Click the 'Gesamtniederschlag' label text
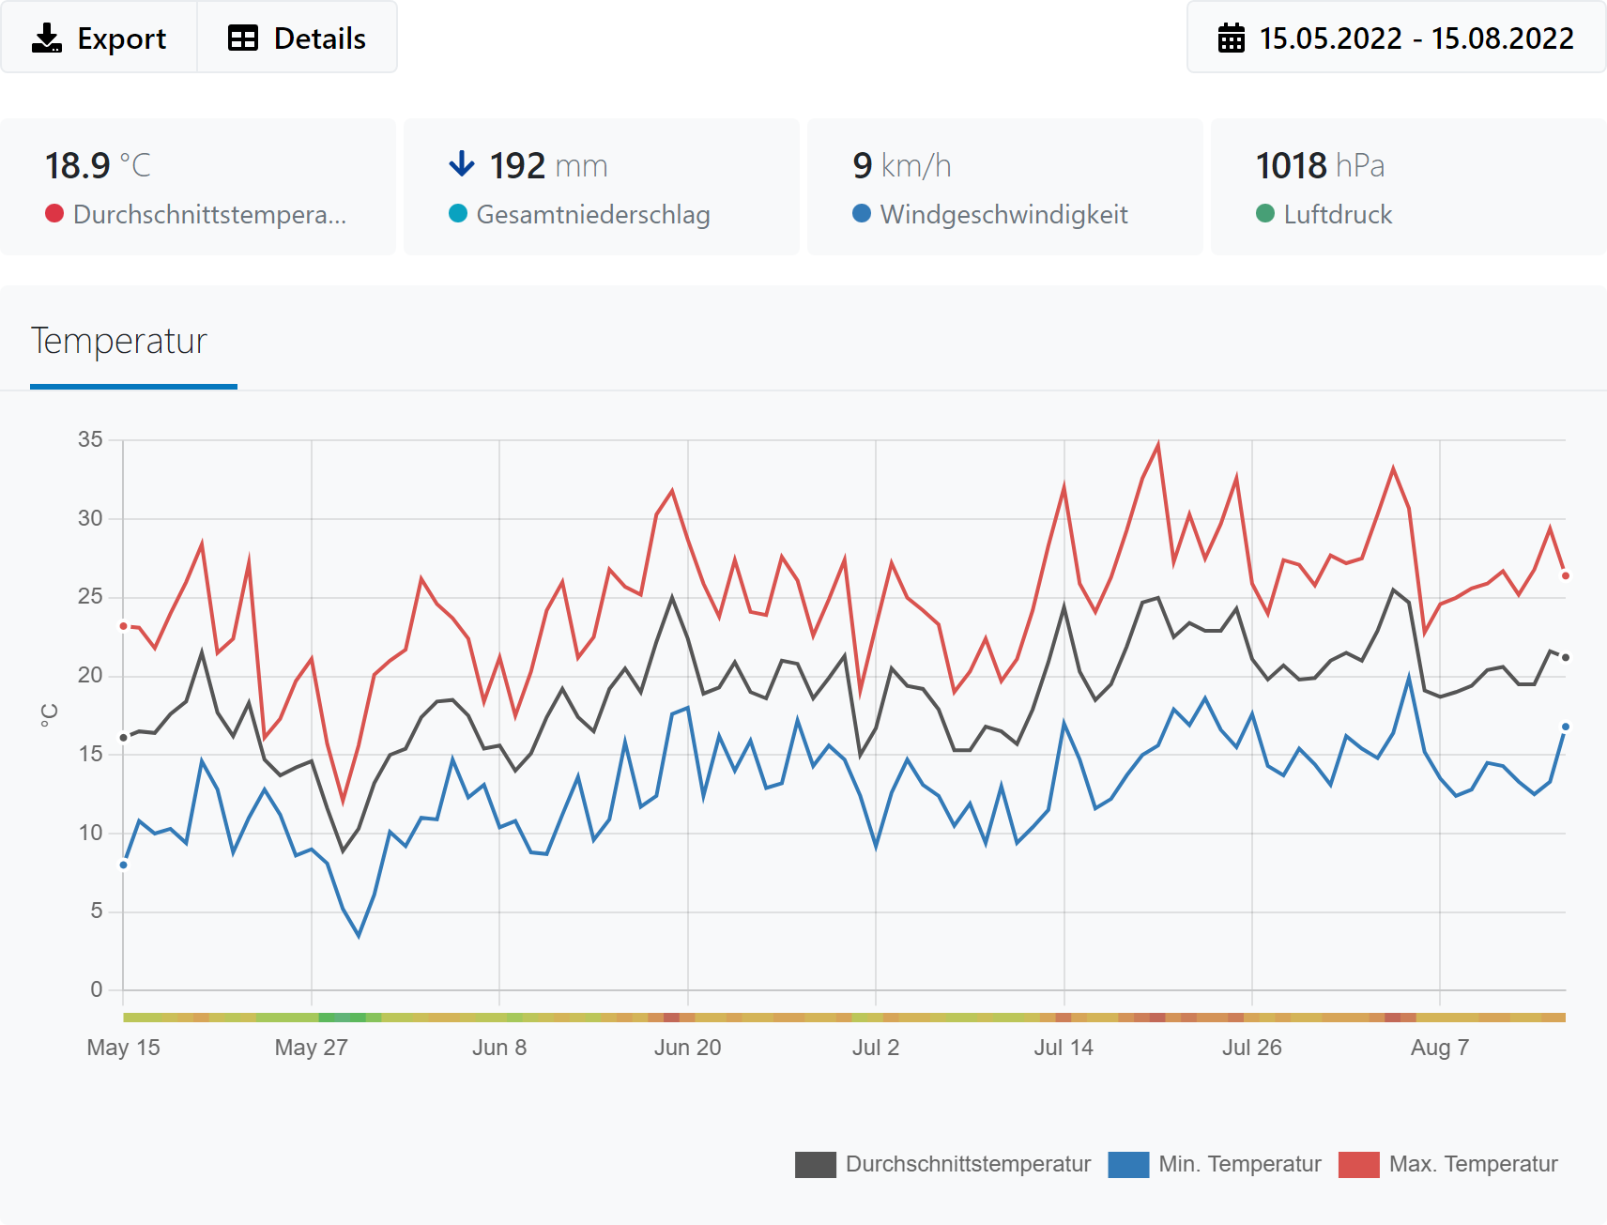This screenshot has width=1607, height=1225. (593, 215)
